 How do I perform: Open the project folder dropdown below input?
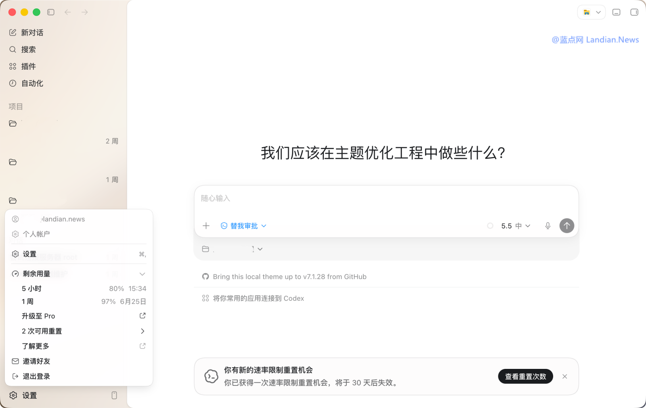[x=232, y=249]
